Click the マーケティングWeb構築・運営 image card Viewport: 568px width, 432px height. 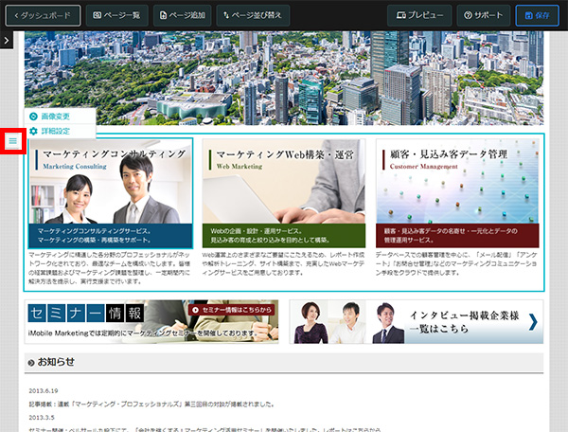coord(283,194)
